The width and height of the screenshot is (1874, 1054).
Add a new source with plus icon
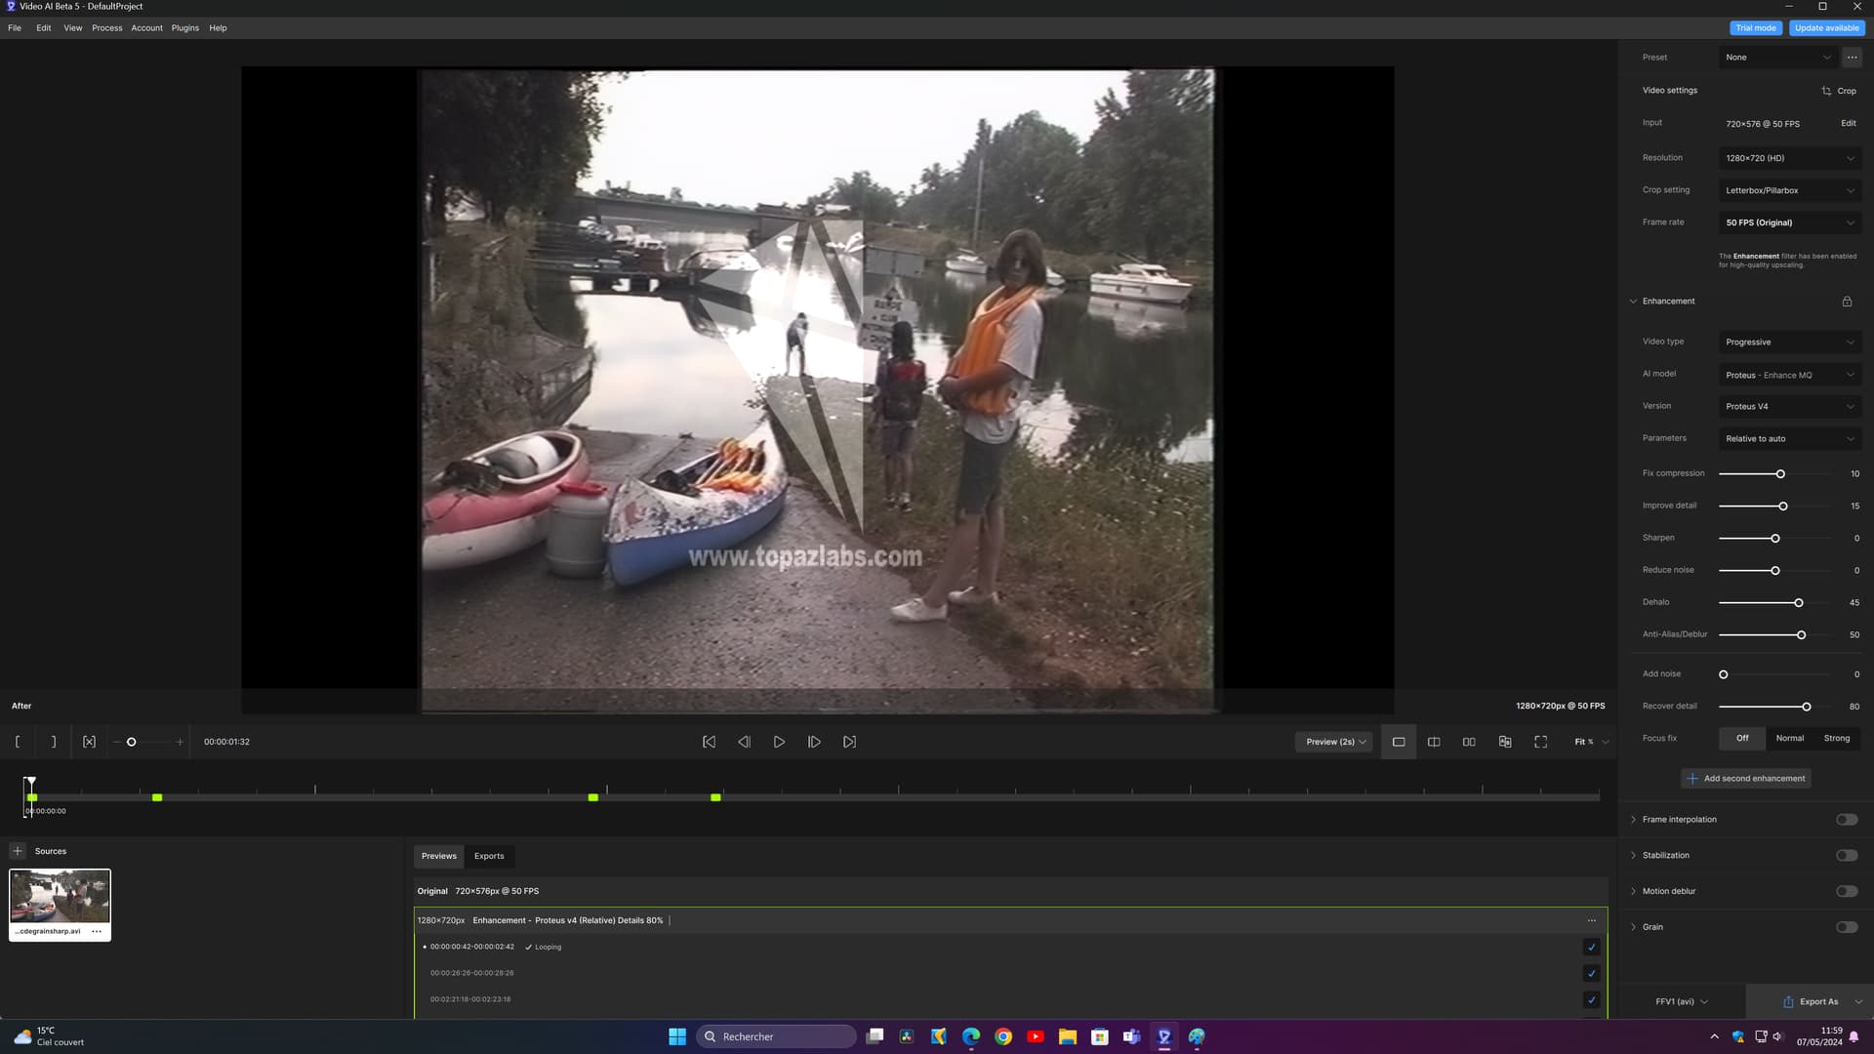coord(18,851)
